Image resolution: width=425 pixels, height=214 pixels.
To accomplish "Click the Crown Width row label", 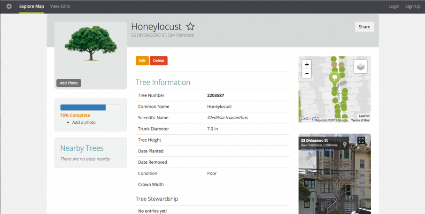I will coord(151,184).
